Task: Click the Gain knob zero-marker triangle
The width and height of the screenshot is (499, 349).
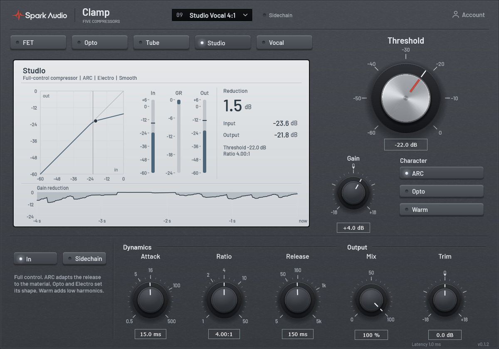Action: click(x=353, y=168)
